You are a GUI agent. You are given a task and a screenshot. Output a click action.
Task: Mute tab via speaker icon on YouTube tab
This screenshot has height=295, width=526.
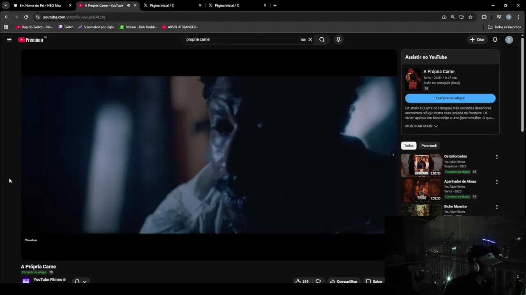(x=129, y=5)
